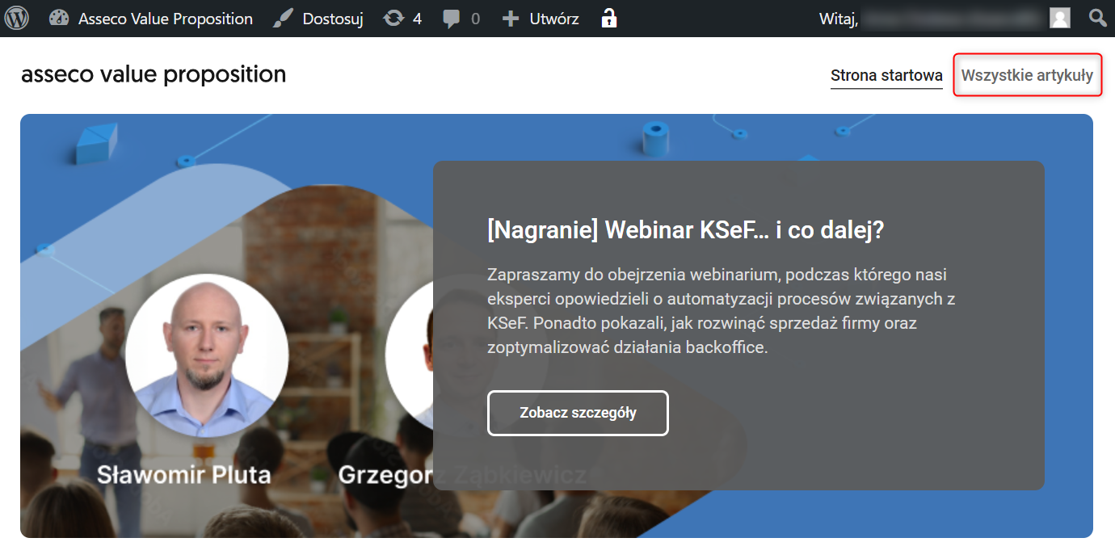Select Strona startowa in the navigation
Viewport: 1115px width, 559px height.
click(886, 74)
